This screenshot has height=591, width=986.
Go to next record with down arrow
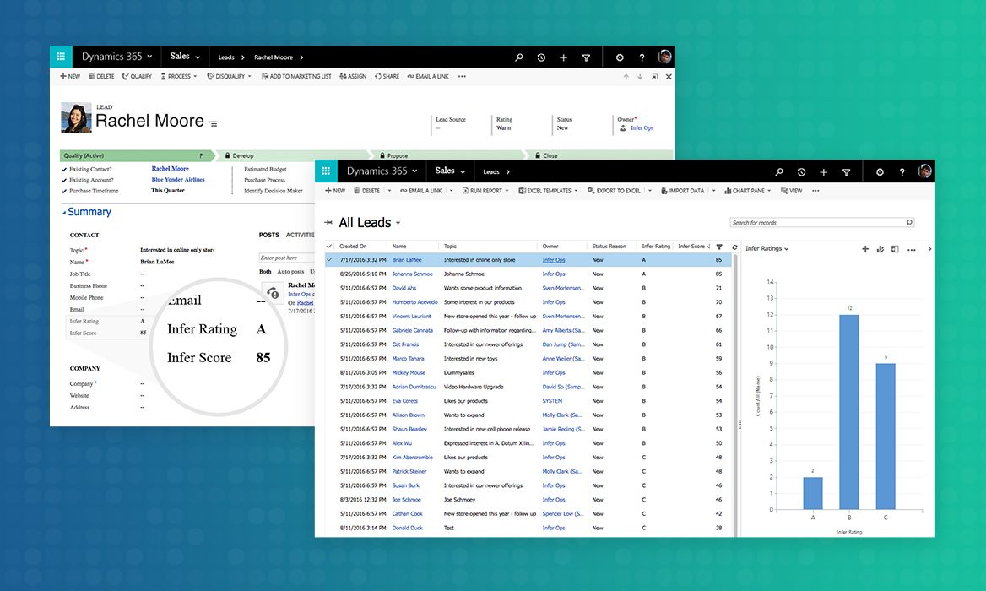click(x=640, y=77)
